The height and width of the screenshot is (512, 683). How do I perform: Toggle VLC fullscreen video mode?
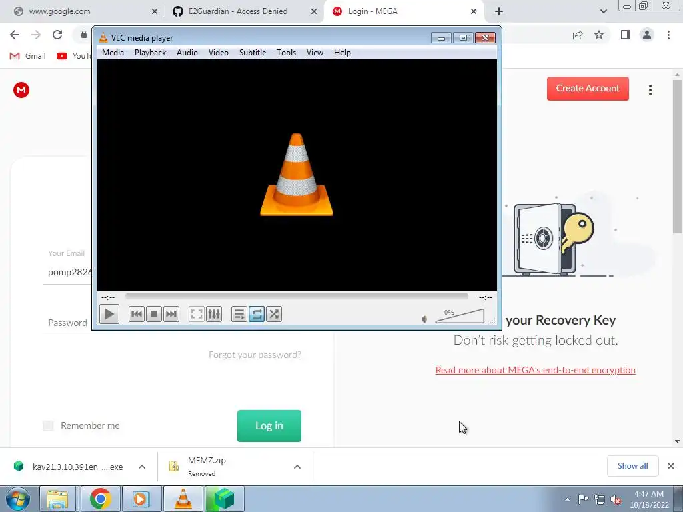pos(197,314)
